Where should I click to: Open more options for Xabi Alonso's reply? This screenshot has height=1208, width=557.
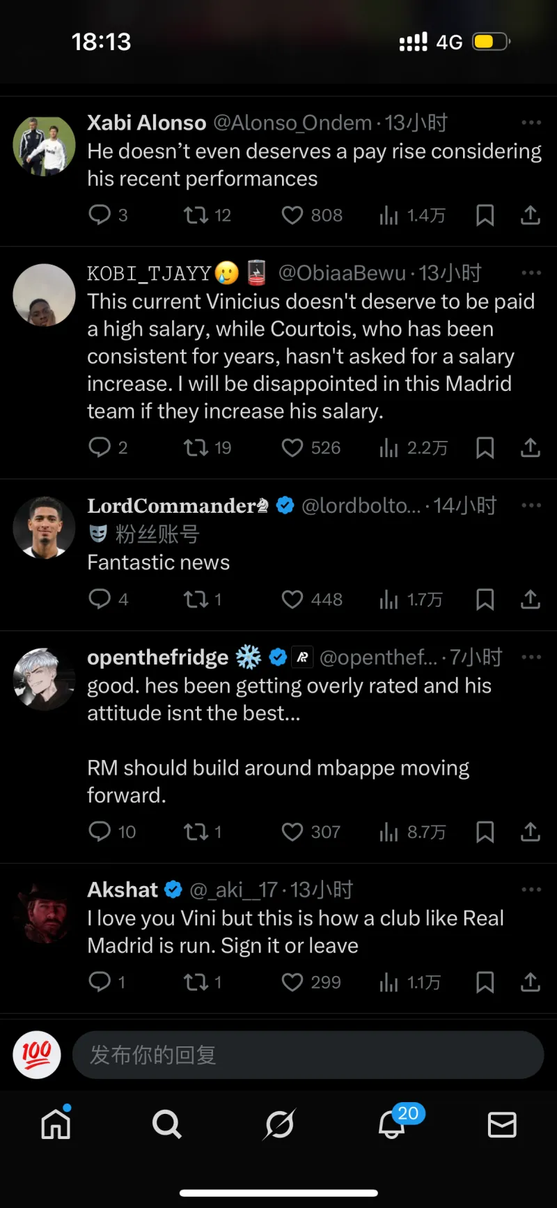(531, 123)
